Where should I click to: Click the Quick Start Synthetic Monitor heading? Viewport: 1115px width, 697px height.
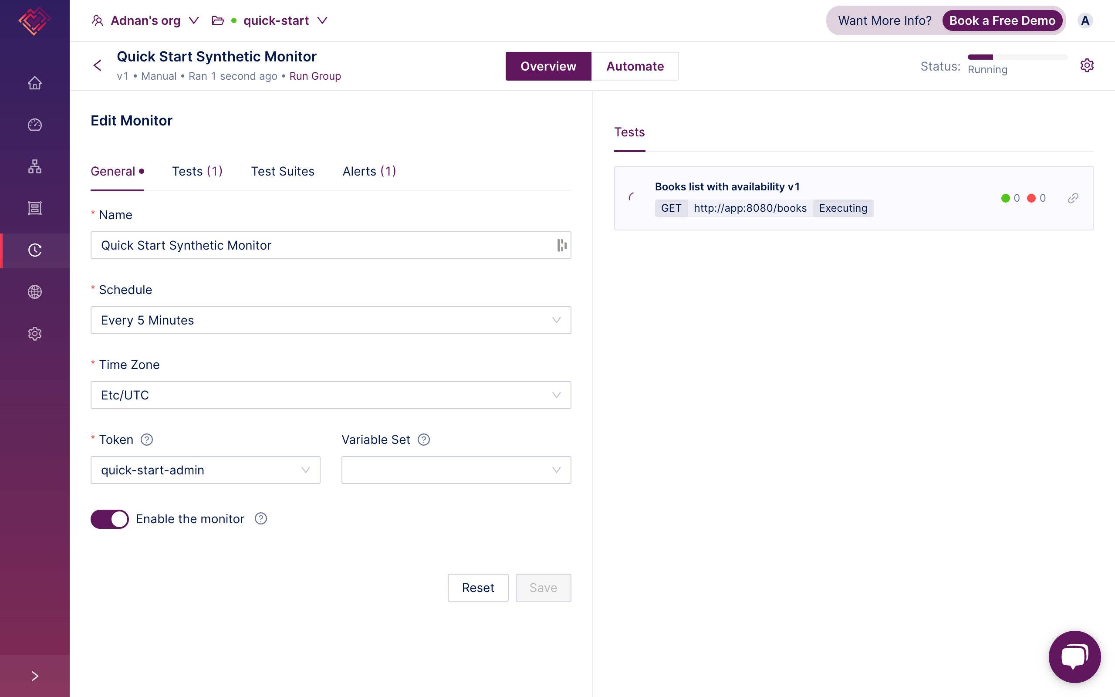point(216,57)
